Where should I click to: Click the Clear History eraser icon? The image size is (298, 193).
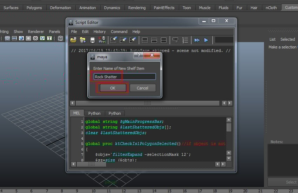click(113, 40)
